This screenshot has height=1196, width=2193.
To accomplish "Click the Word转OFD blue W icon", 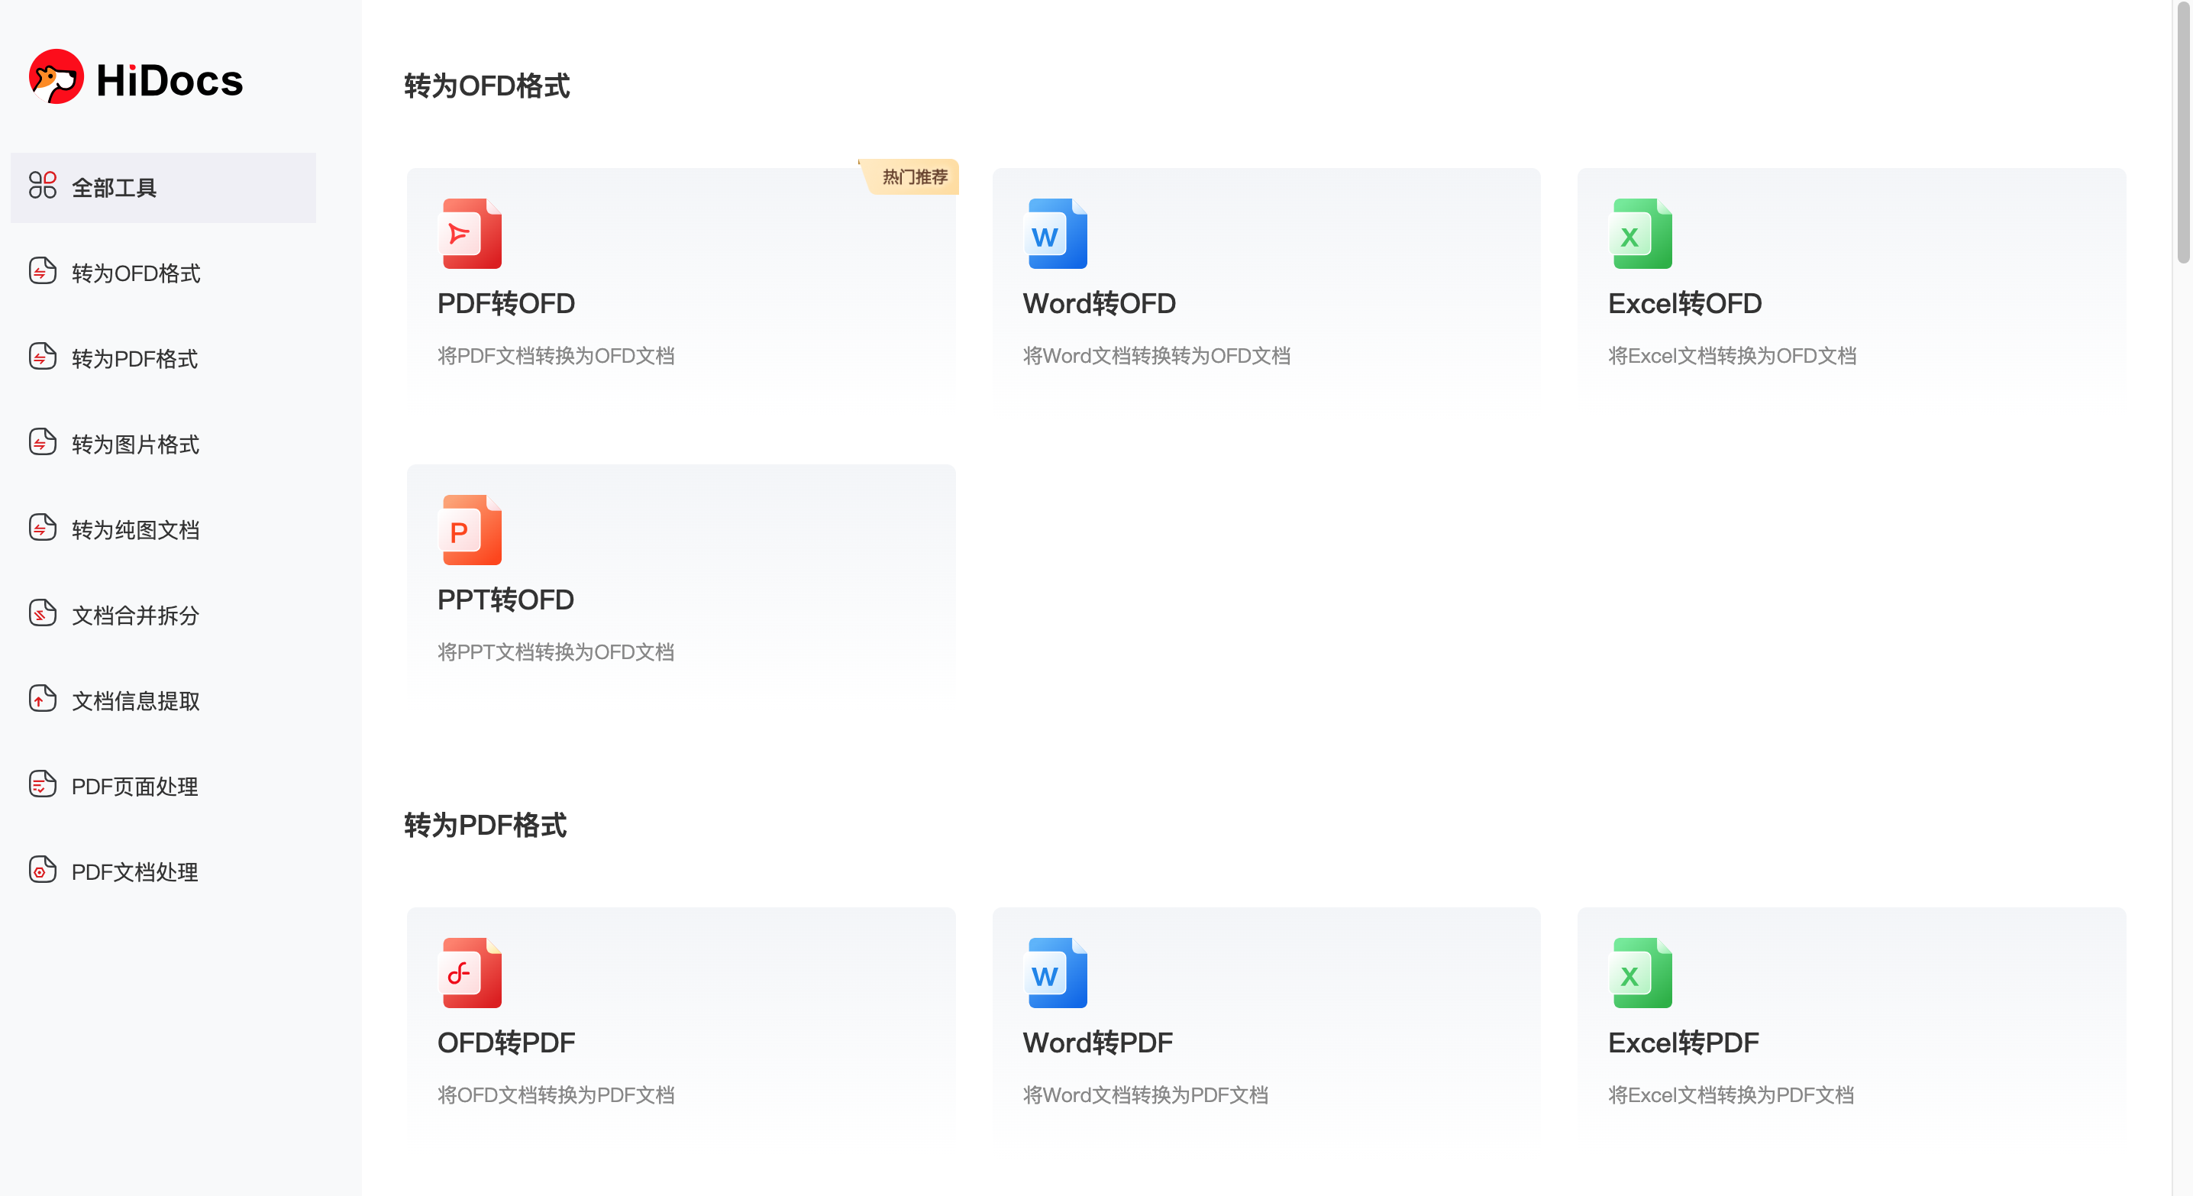I will [x=1057, y=233].
